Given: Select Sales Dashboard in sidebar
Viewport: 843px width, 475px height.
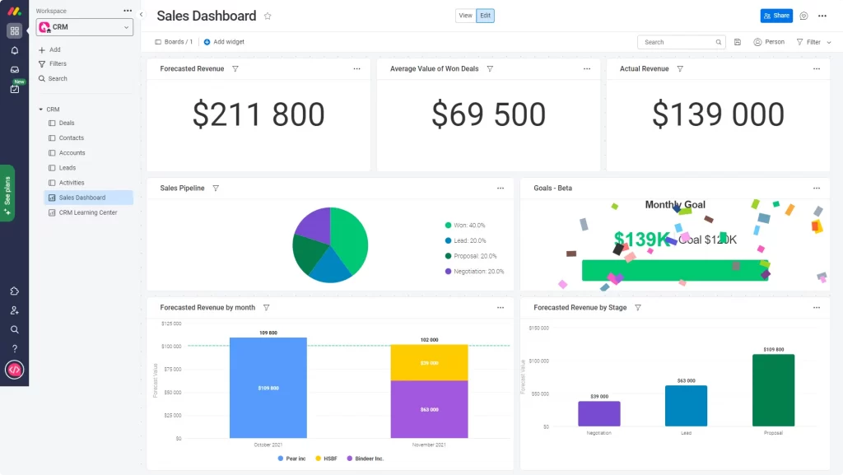Looking at the screenshot, I should (x=89, y=198).
